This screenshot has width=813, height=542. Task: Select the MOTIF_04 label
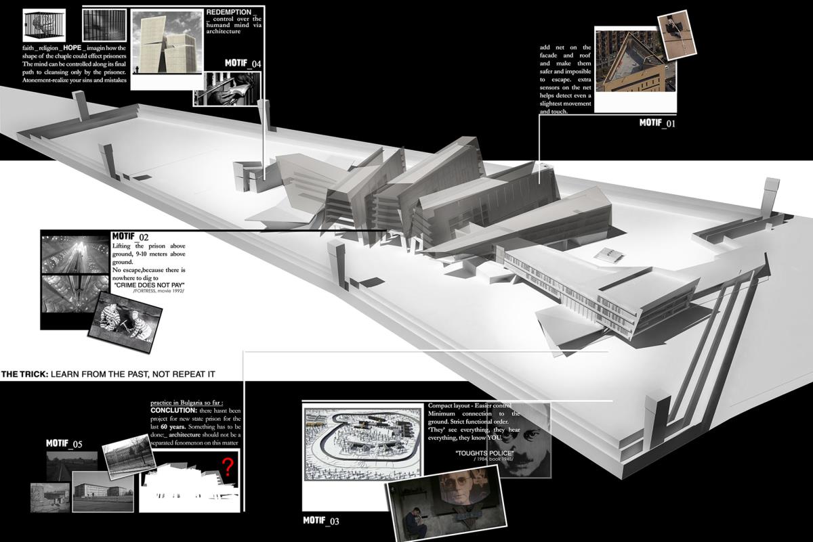tap(243, 64)
